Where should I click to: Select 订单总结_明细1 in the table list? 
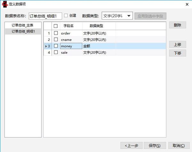click(x=22, y=31)
